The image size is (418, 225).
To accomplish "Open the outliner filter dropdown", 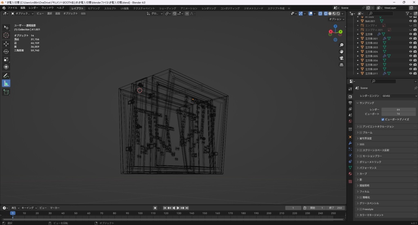I will coord(408,13).
